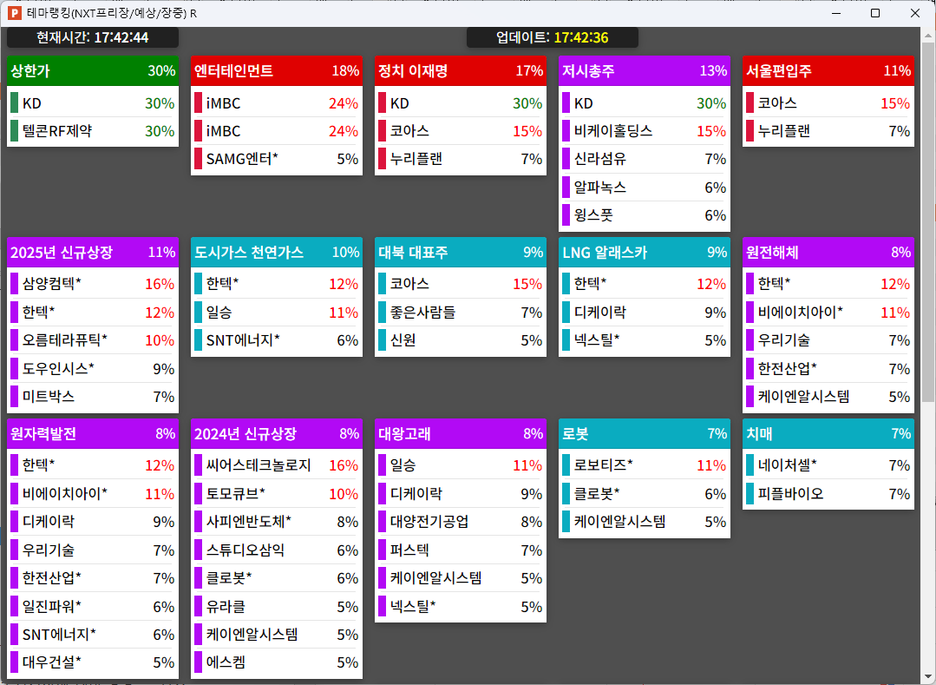Click 퍼스텍 in 대왕고래 card
This screenshot has height=685, width=936.
[x=461, y=550]
